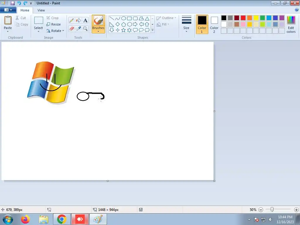Choose the Four-point star shape

click(118, 30)
